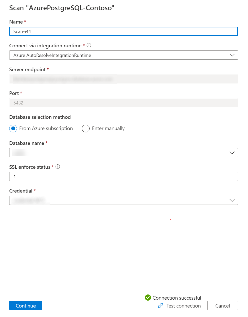This screenshot has height=317, width=248.
Task: Click the Database name combo box
Action: click(124, 153)
